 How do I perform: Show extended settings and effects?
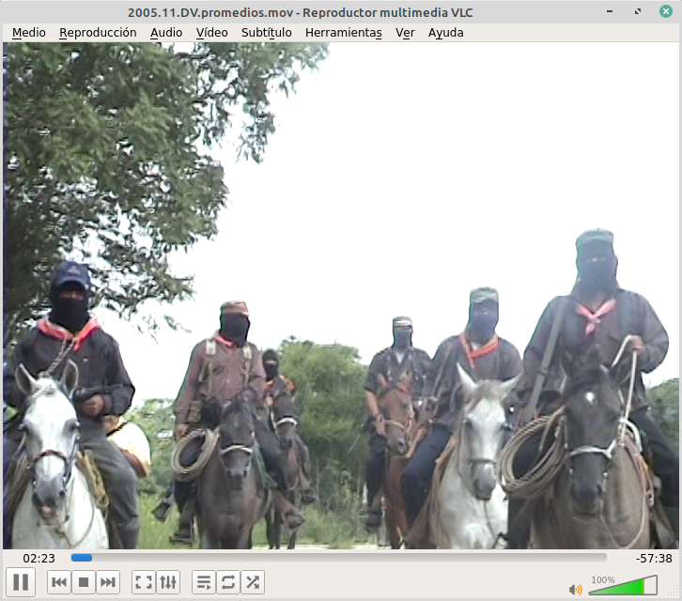[x=168, y=581]
